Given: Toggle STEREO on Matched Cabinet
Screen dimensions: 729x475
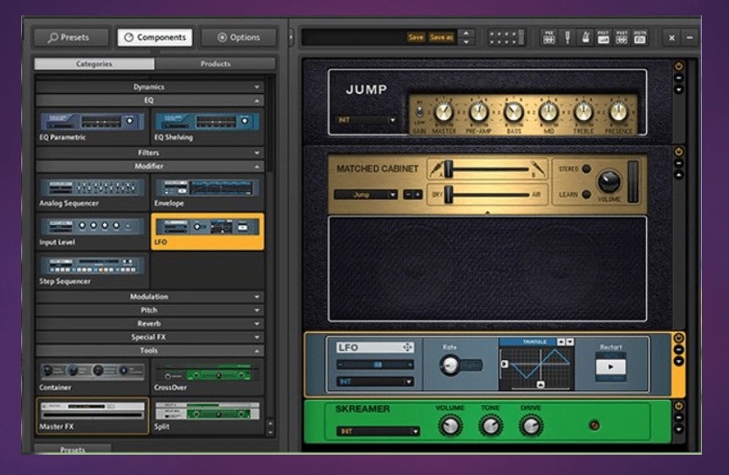Looking at the screenshot, I should point(586,169).
